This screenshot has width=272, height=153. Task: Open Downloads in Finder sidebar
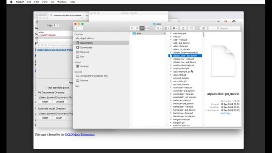(x=86, y=48)
